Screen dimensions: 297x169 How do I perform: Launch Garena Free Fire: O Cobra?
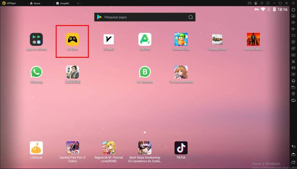(x=72, y=148)
